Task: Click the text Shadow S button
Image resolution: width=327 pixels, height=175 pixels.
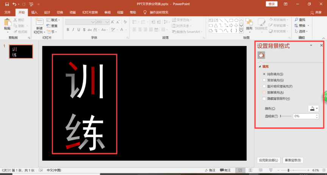Action: pos(84,30)
